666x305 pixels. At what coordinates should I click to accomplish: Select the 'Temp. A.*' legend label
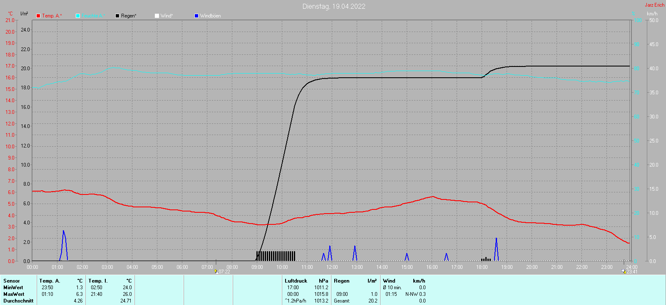pos(52,16)
